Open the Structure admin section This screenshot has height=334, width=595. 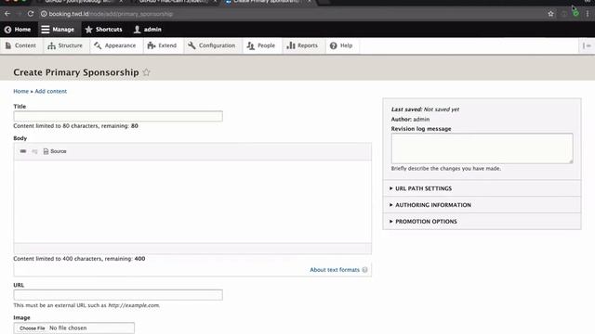[x=65, y=45]
